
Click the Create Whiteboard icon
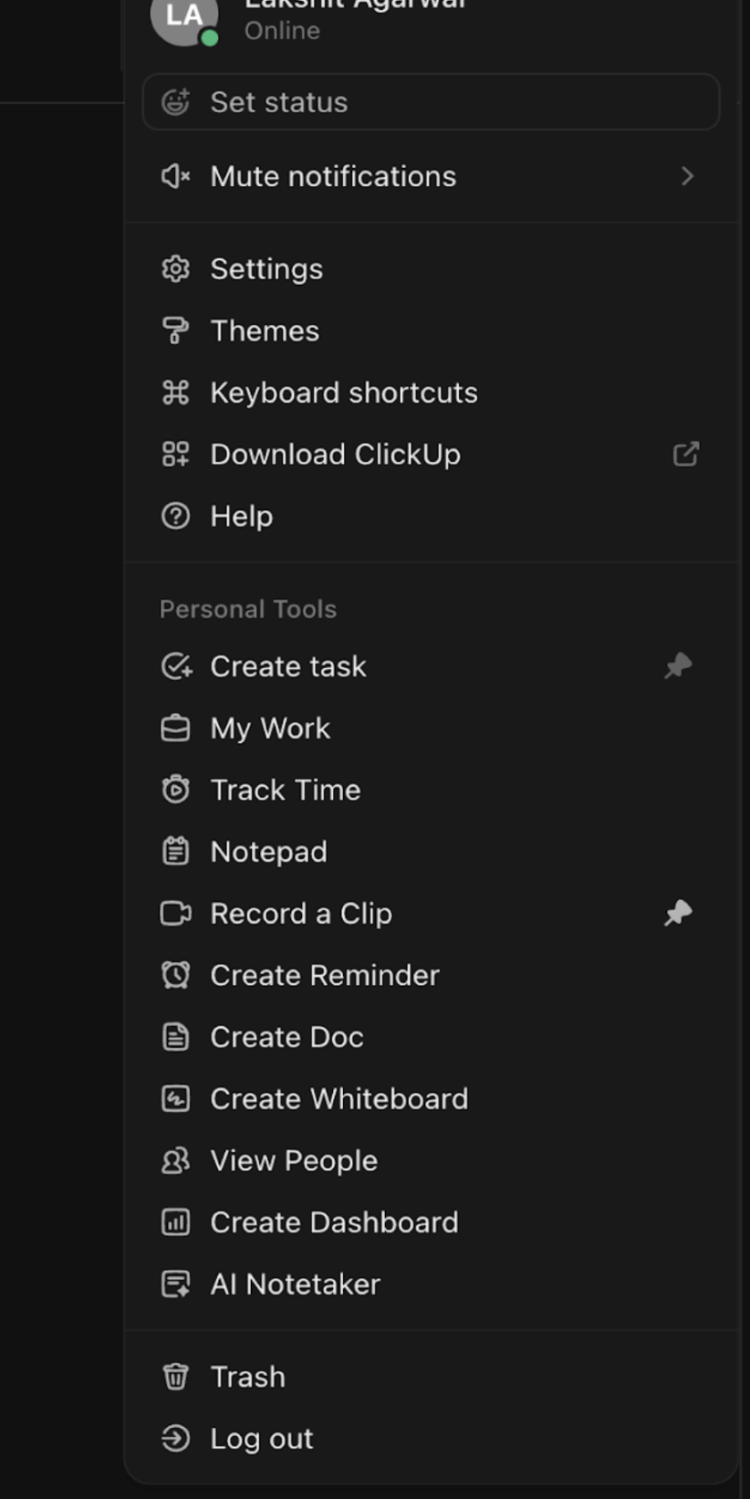pyautogui.click(x=175, y=1098)
